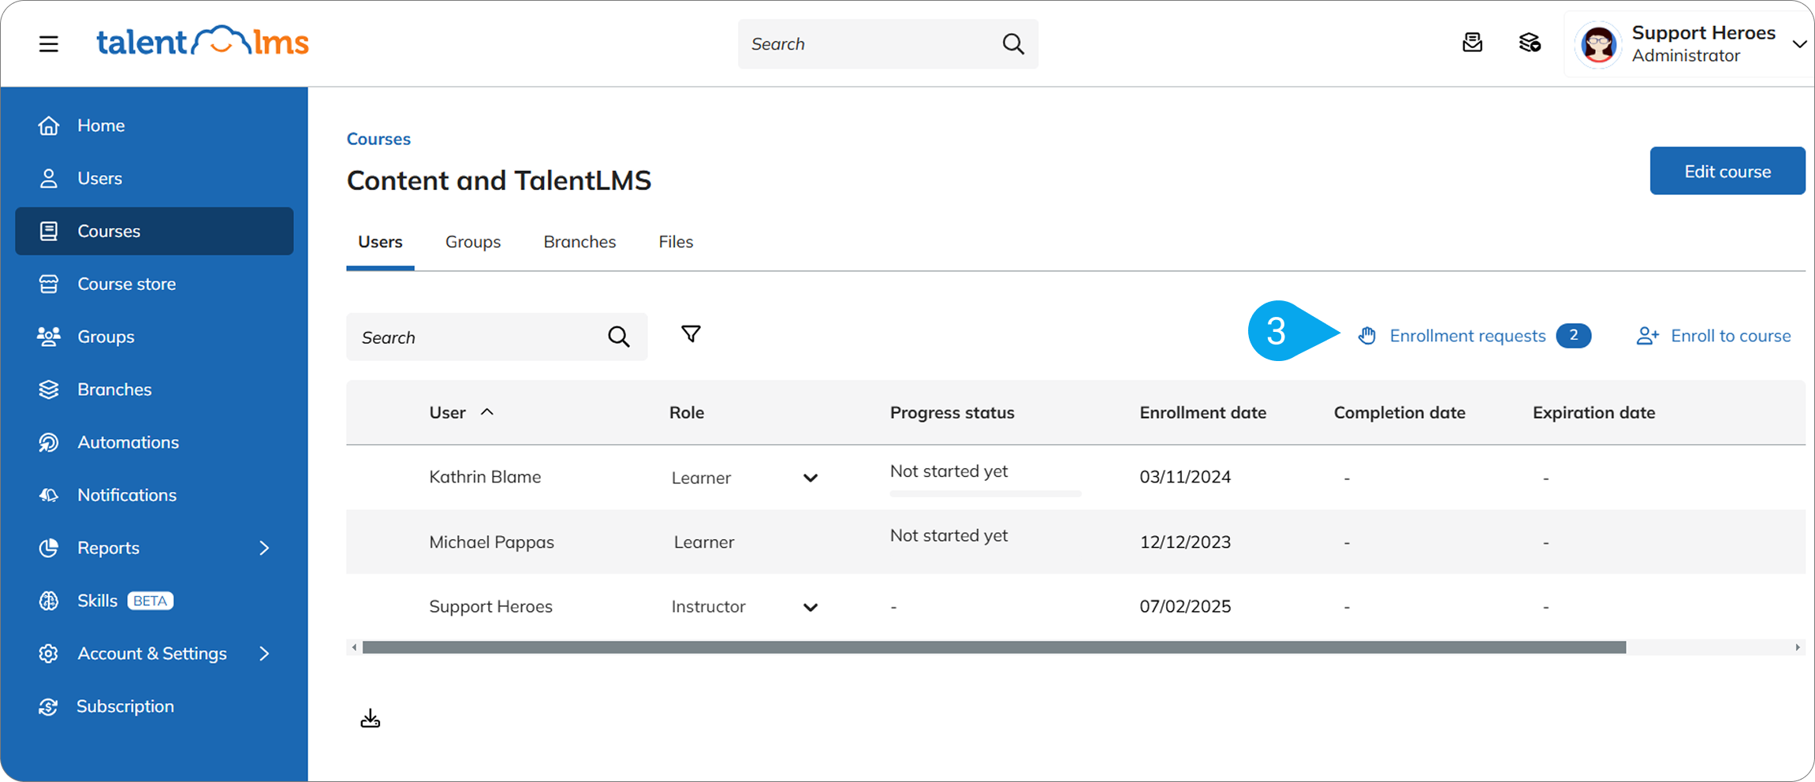Click the Support Heroes avatar
The image size is (1815, 782).
1598,44
